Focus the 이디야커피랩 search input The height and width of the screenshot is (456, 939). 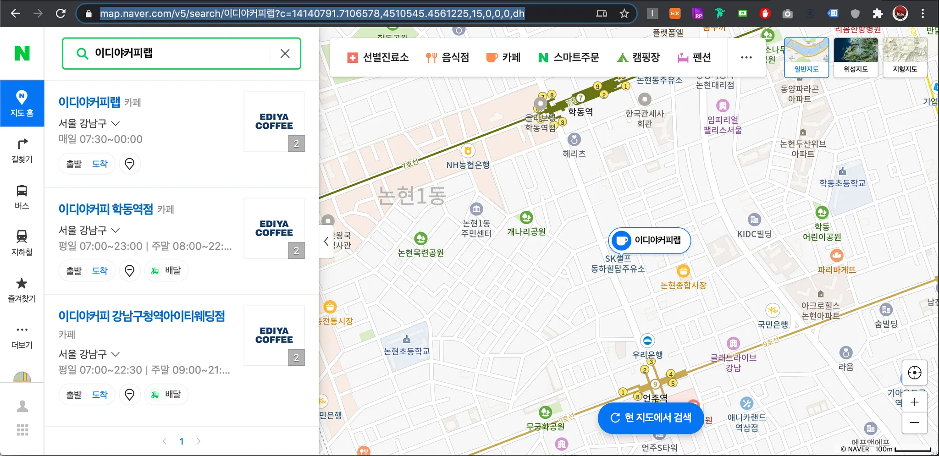pyautogui.click(x=182, y=54)
